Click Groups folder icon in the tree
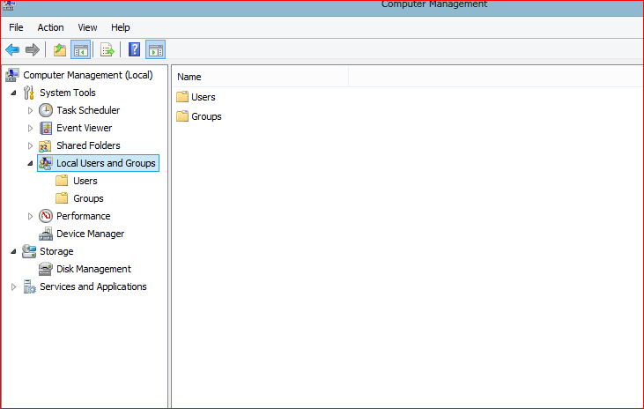 [62, 198]
